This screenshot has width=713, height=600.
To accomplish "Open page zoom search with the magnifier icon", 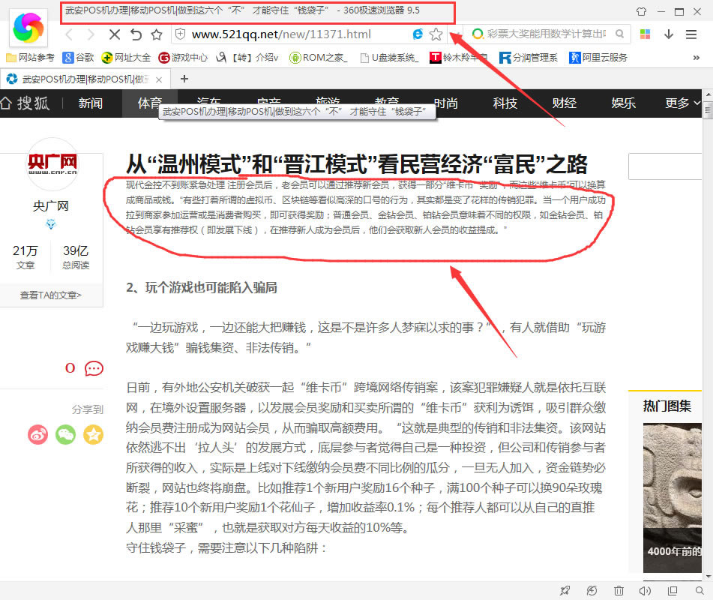I will [x=700, y=590].
